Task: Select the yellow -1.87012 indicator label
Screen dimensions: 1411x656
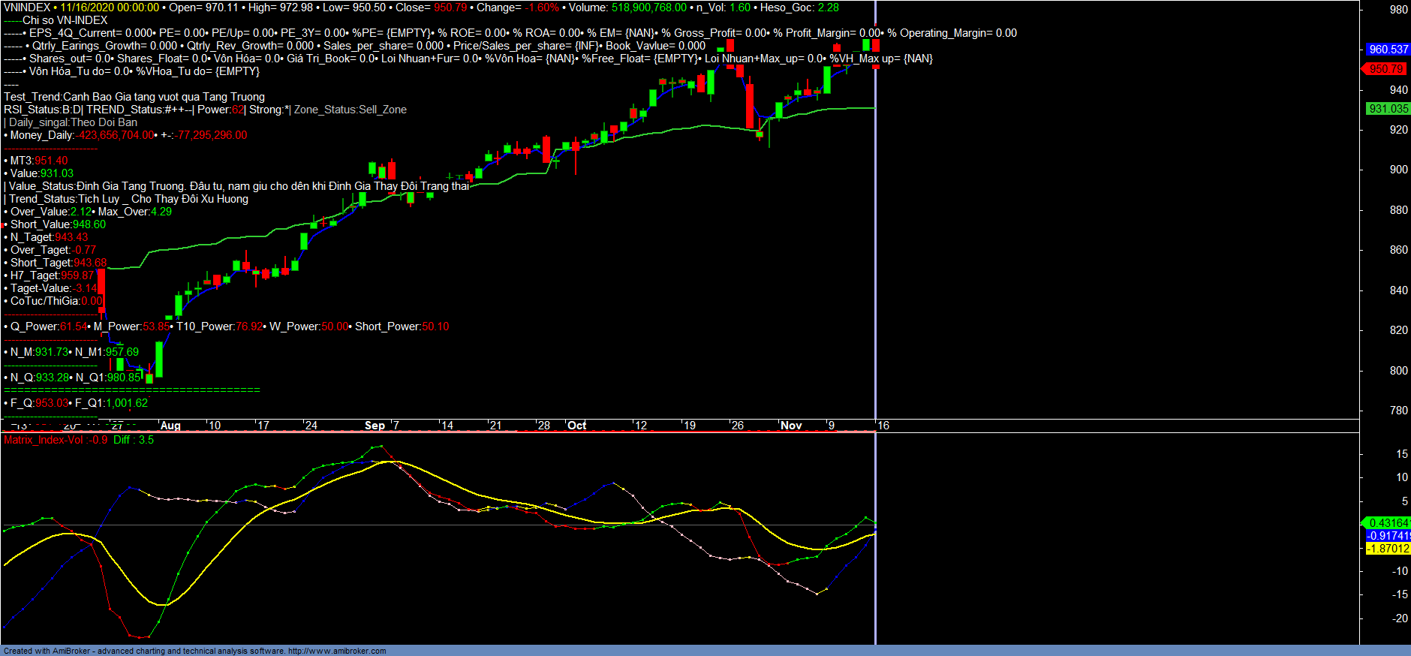Action: click(x=1388, y=549)
